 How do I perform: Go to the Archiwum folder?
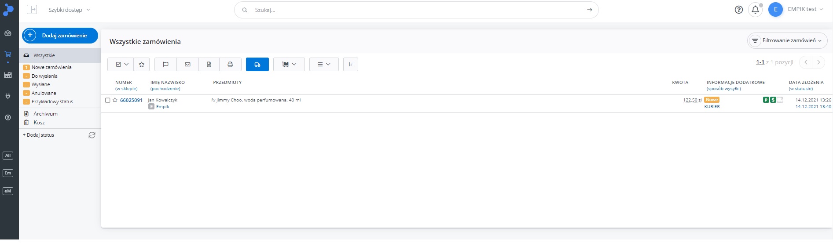pos(45,114)
